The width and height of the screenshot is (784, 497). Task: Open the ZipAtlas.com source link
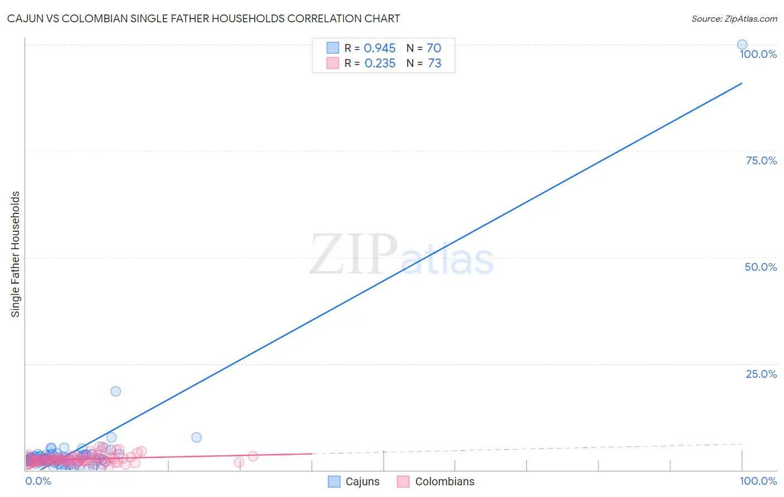pyautogui.click(x=734, y=18)
